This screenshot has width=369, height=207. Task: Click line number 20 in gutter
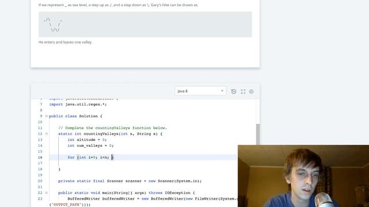40,181
